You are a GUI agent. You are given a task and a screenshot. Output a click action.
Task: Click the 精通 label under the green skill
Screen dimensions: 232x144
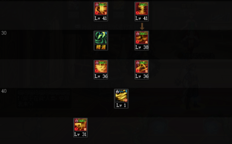101,47
